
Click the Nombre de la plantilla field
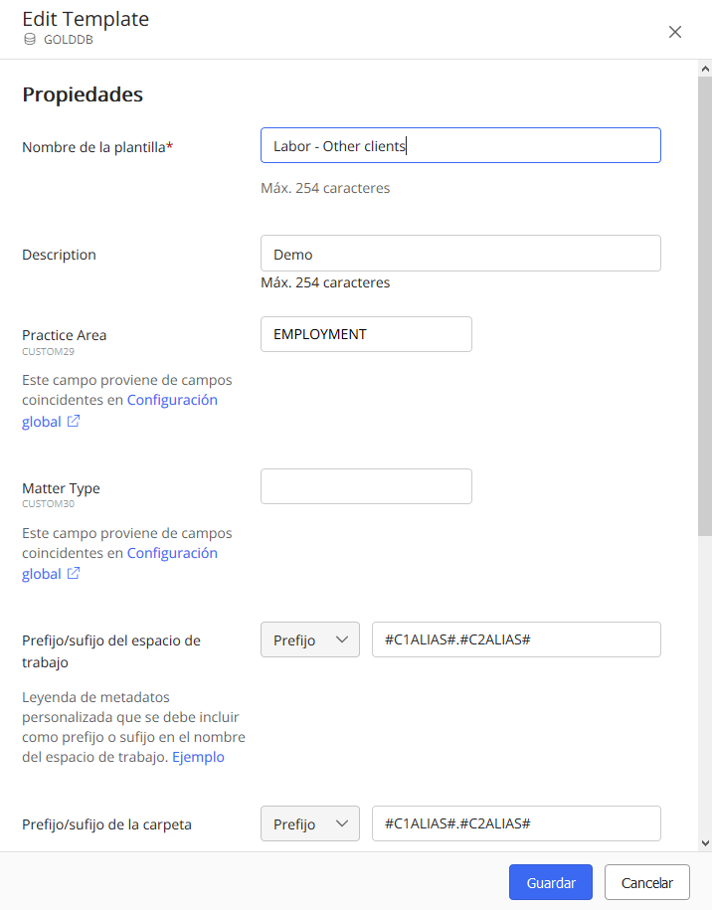460,145
